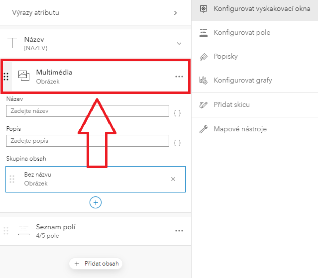
Task: Click the Multimédia image icon
Action: coord(24,76)
